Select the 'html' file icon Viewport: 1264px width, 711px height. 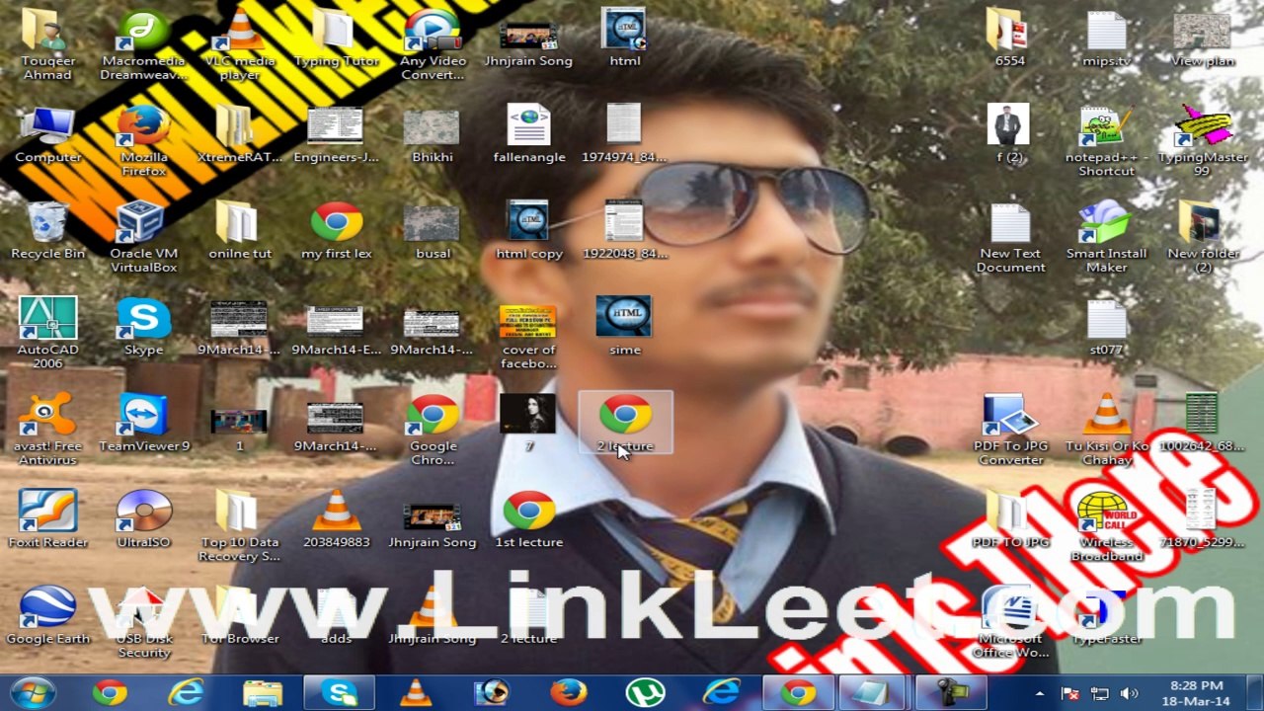point(625,39)
